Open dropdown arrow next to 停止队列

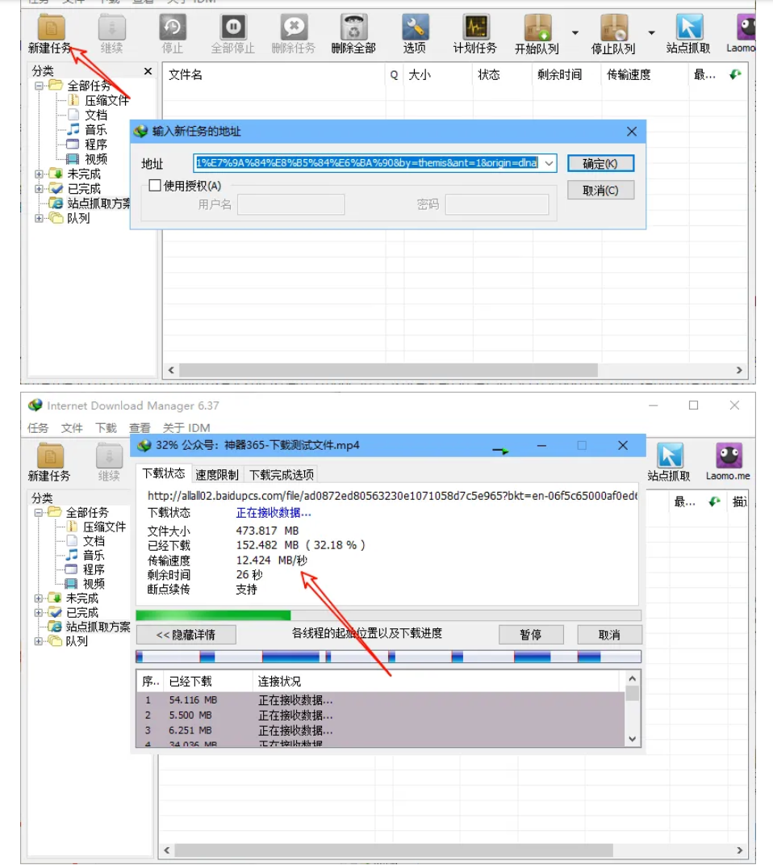click(x=652, y=33)
